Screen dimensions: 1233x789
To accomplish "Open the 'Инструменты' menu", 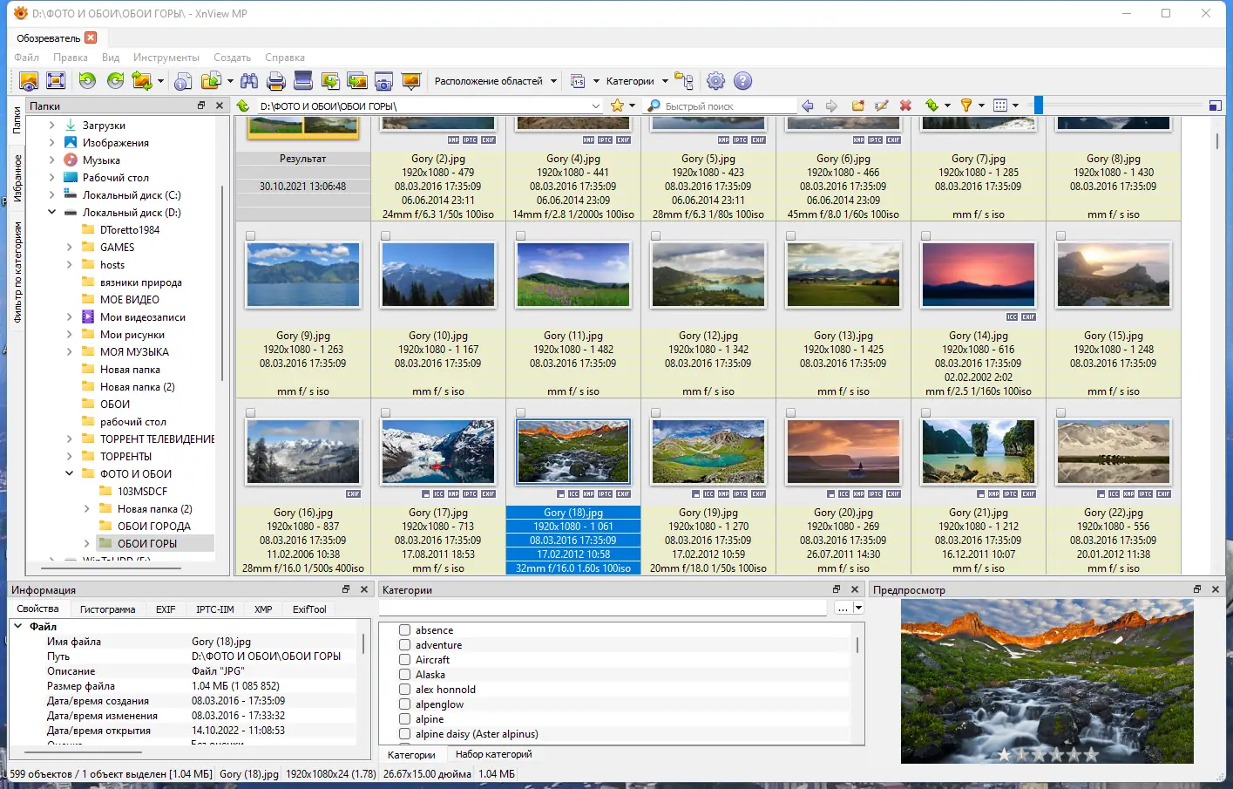I will pos(166,58).
